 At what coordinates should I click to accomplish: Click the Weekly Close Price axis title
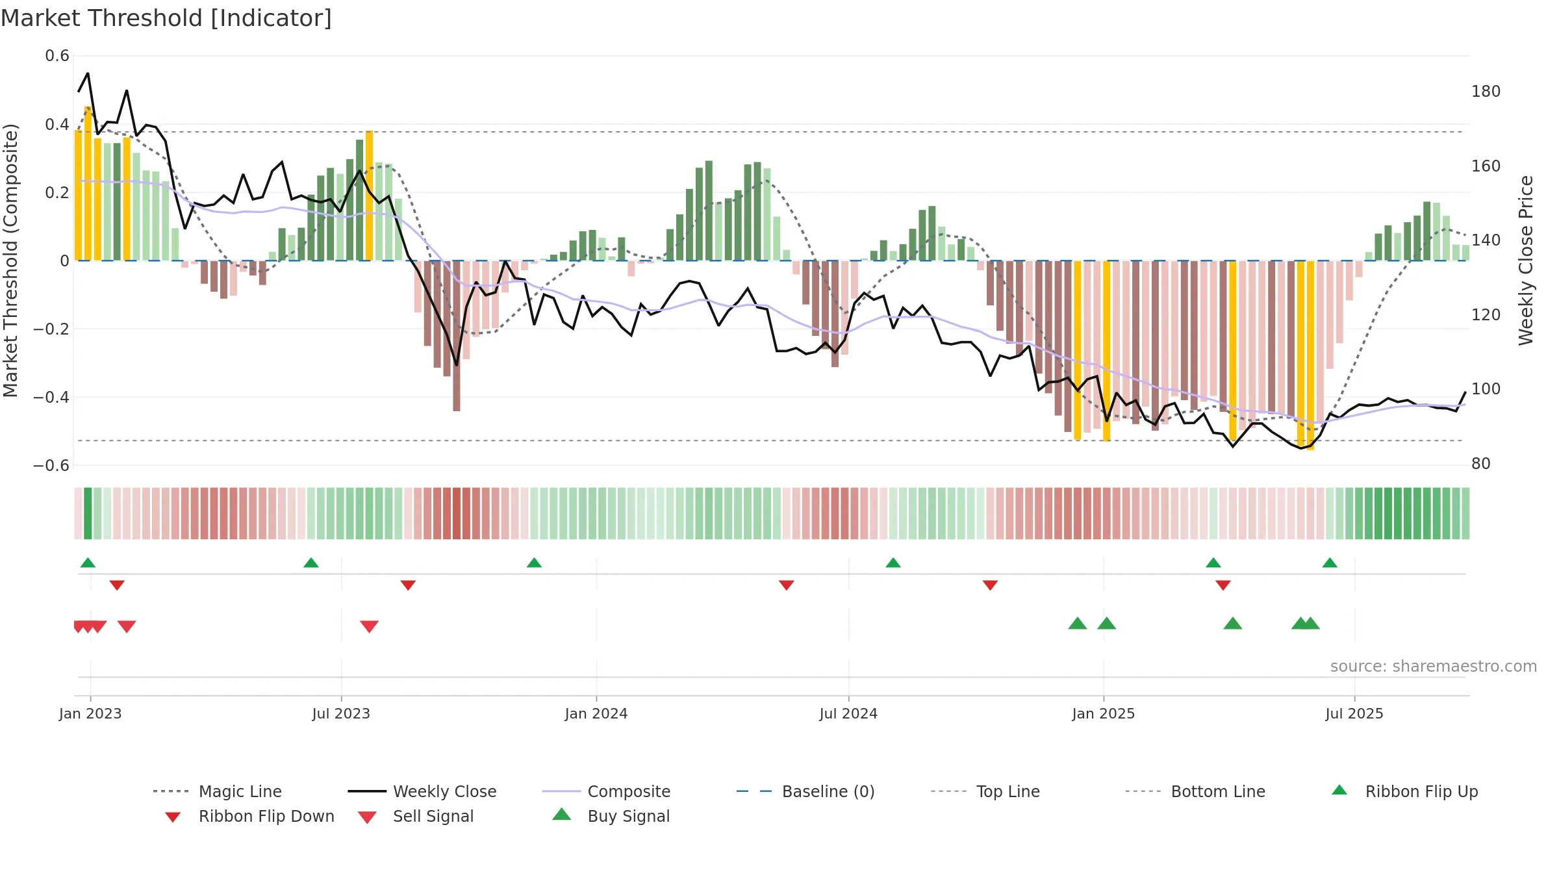[1526, 260]
